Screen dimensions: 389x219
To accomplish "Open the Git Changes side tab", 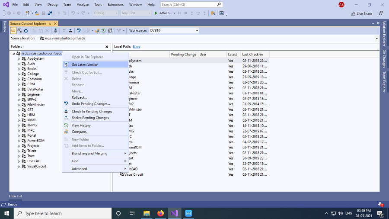I will point(384,58).
